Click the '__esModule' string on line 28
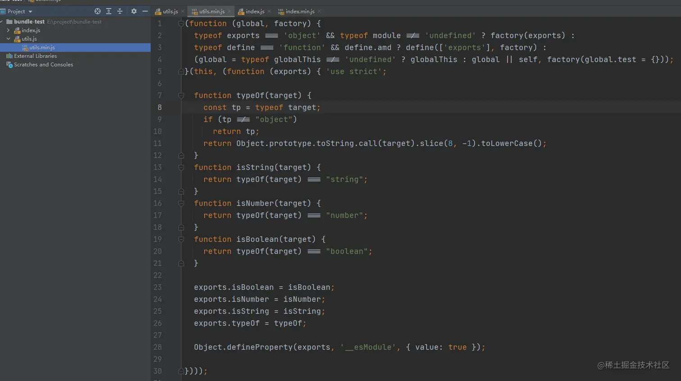 tap(368, 347)
